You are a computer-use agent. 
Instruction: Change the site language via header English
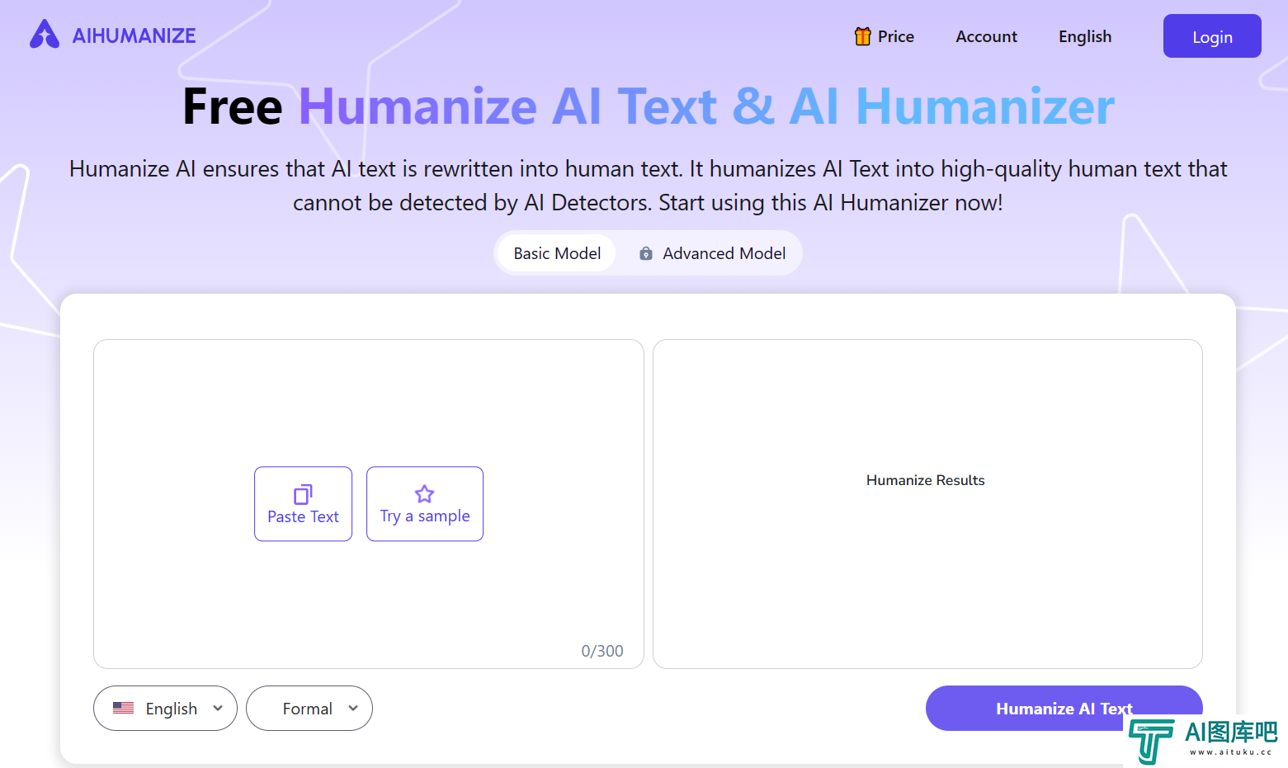1085,36
